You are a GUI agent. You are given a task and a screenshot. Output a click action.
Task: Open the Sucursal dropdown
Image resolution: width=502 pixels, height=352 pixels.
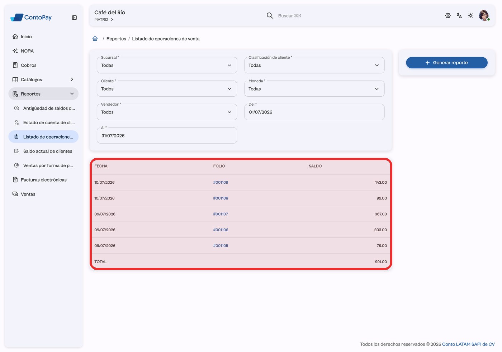[167, 65]
